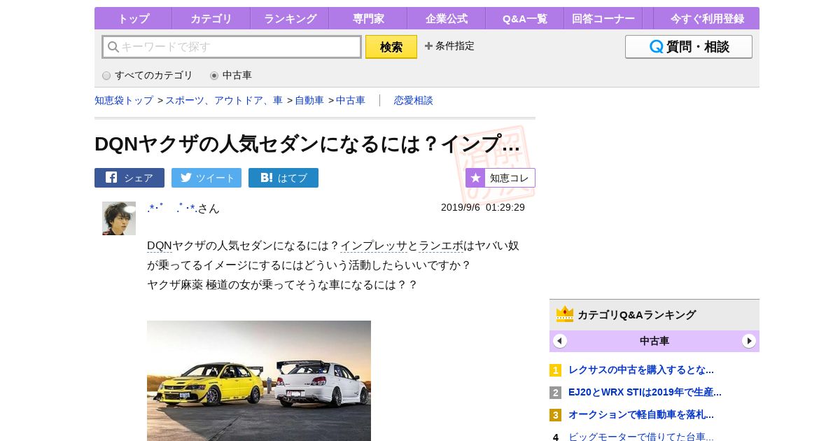Click the gold rank 1 badge
This screenshot has height=441, width=840.
[555, 370]
